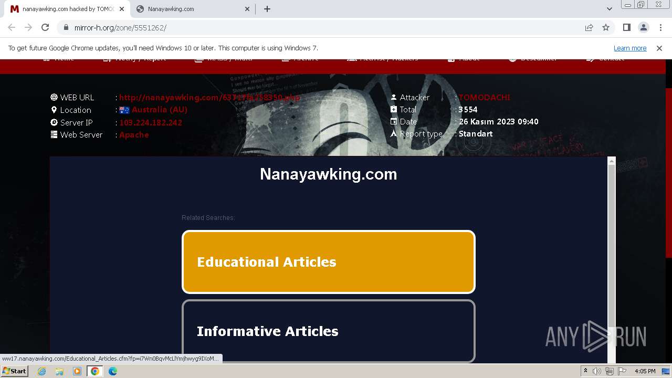Open the Action Center flag icon
Image resolution: width=672 pixels, height=378 pixels.
click(622, 371)
